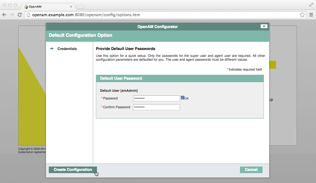Viewport: 316px width, 183px height.
Task: Bookmark the page with the star icon
Action: (302, 15)
